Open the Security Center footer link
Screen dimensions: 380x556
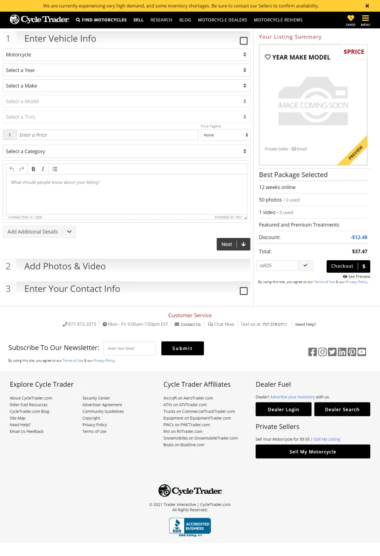pyautogui.click(x=96, y=398)
